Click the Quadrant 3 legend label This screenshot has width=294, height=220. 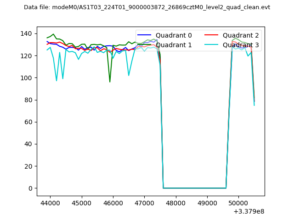coord(241,45)
